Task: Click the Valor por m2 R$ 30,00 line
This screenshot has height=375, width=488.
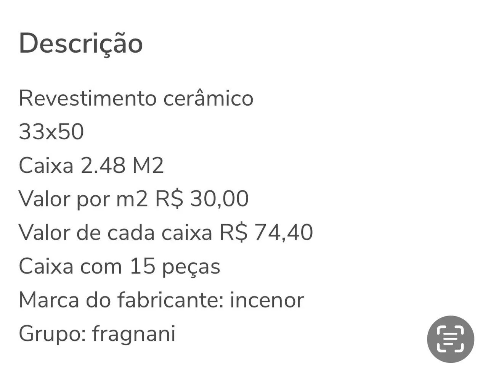Action: point(133,198)
